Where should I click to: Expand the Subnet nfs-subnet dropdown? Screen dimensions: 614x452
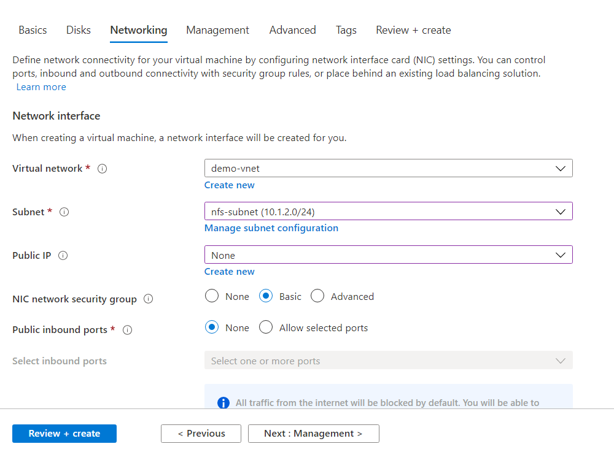[388, 212]
